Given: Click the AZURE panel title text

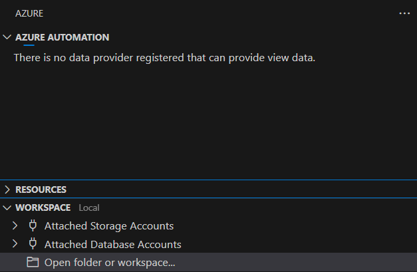Looking at the screenshot, I should (29, 13).
